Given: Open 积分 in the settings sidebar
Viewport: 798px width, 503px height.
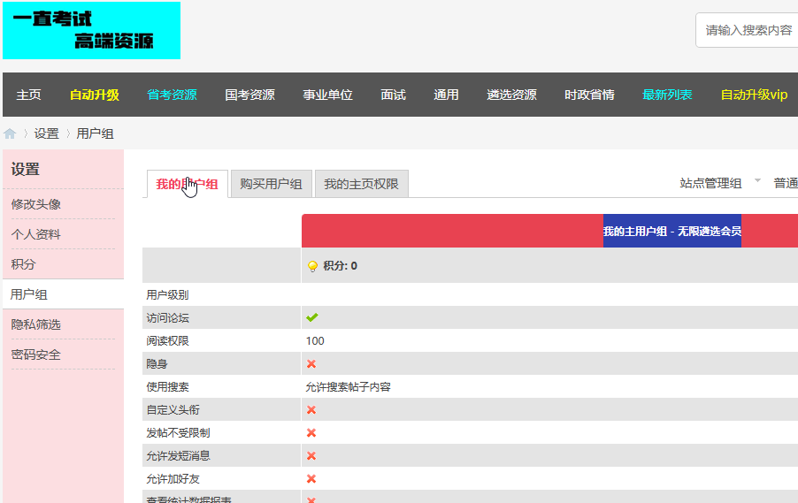Looking at the screenshot, I should coord(23,264).
